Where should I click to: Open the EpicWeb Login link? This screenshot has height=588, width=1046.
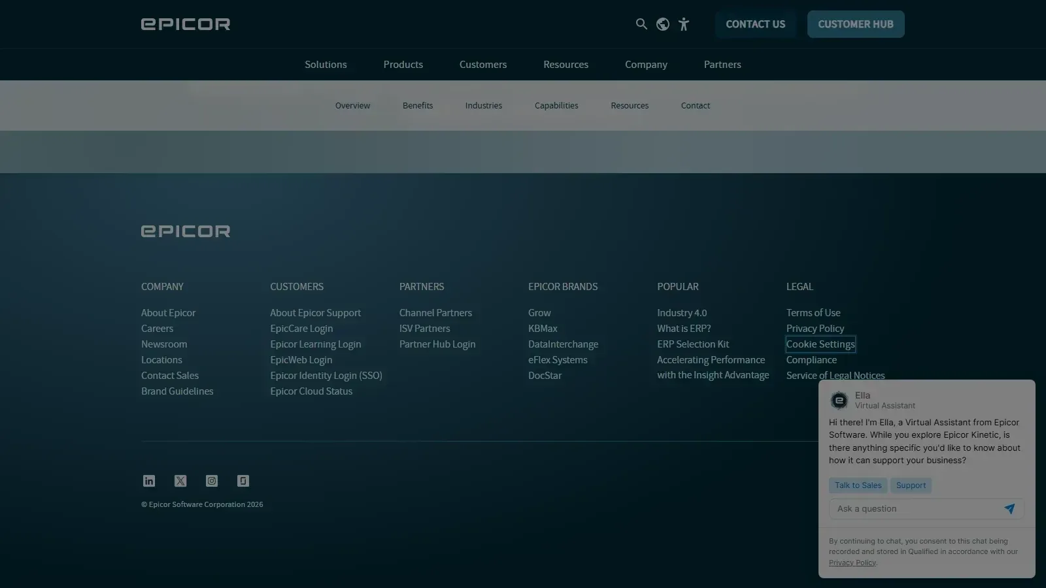point(301,360)
